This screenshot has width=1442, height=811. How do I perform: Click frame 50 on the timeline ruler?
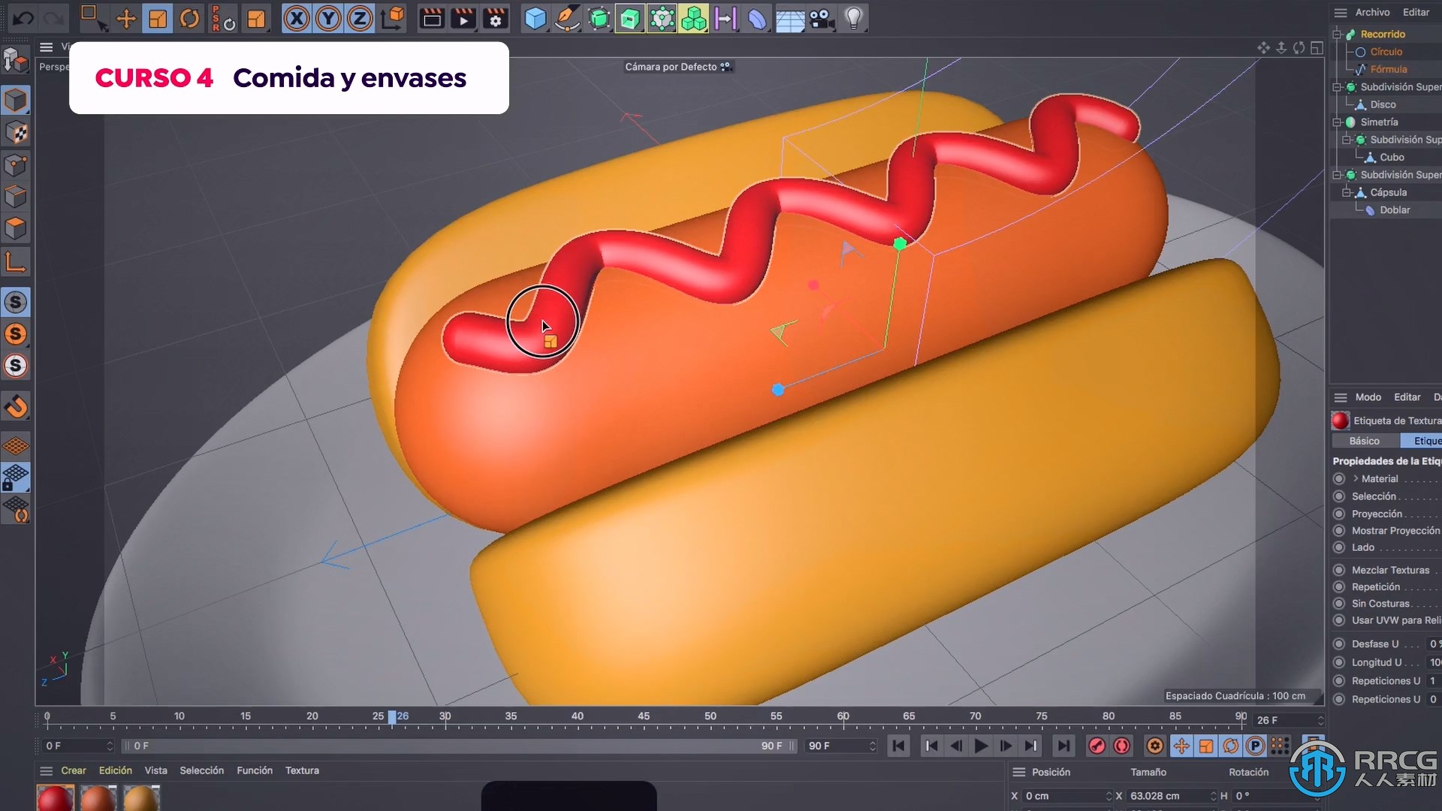(710, 716)
